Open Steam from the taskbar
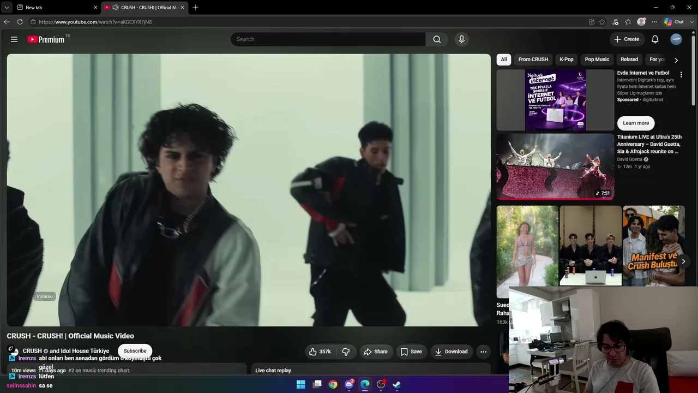Viewport: 698px width, 393px height. [397, 384]
